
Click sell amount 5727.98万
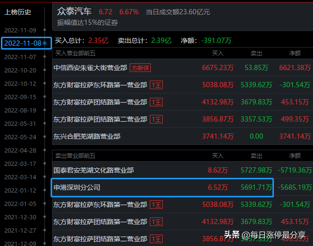click(x=256, y=170)
